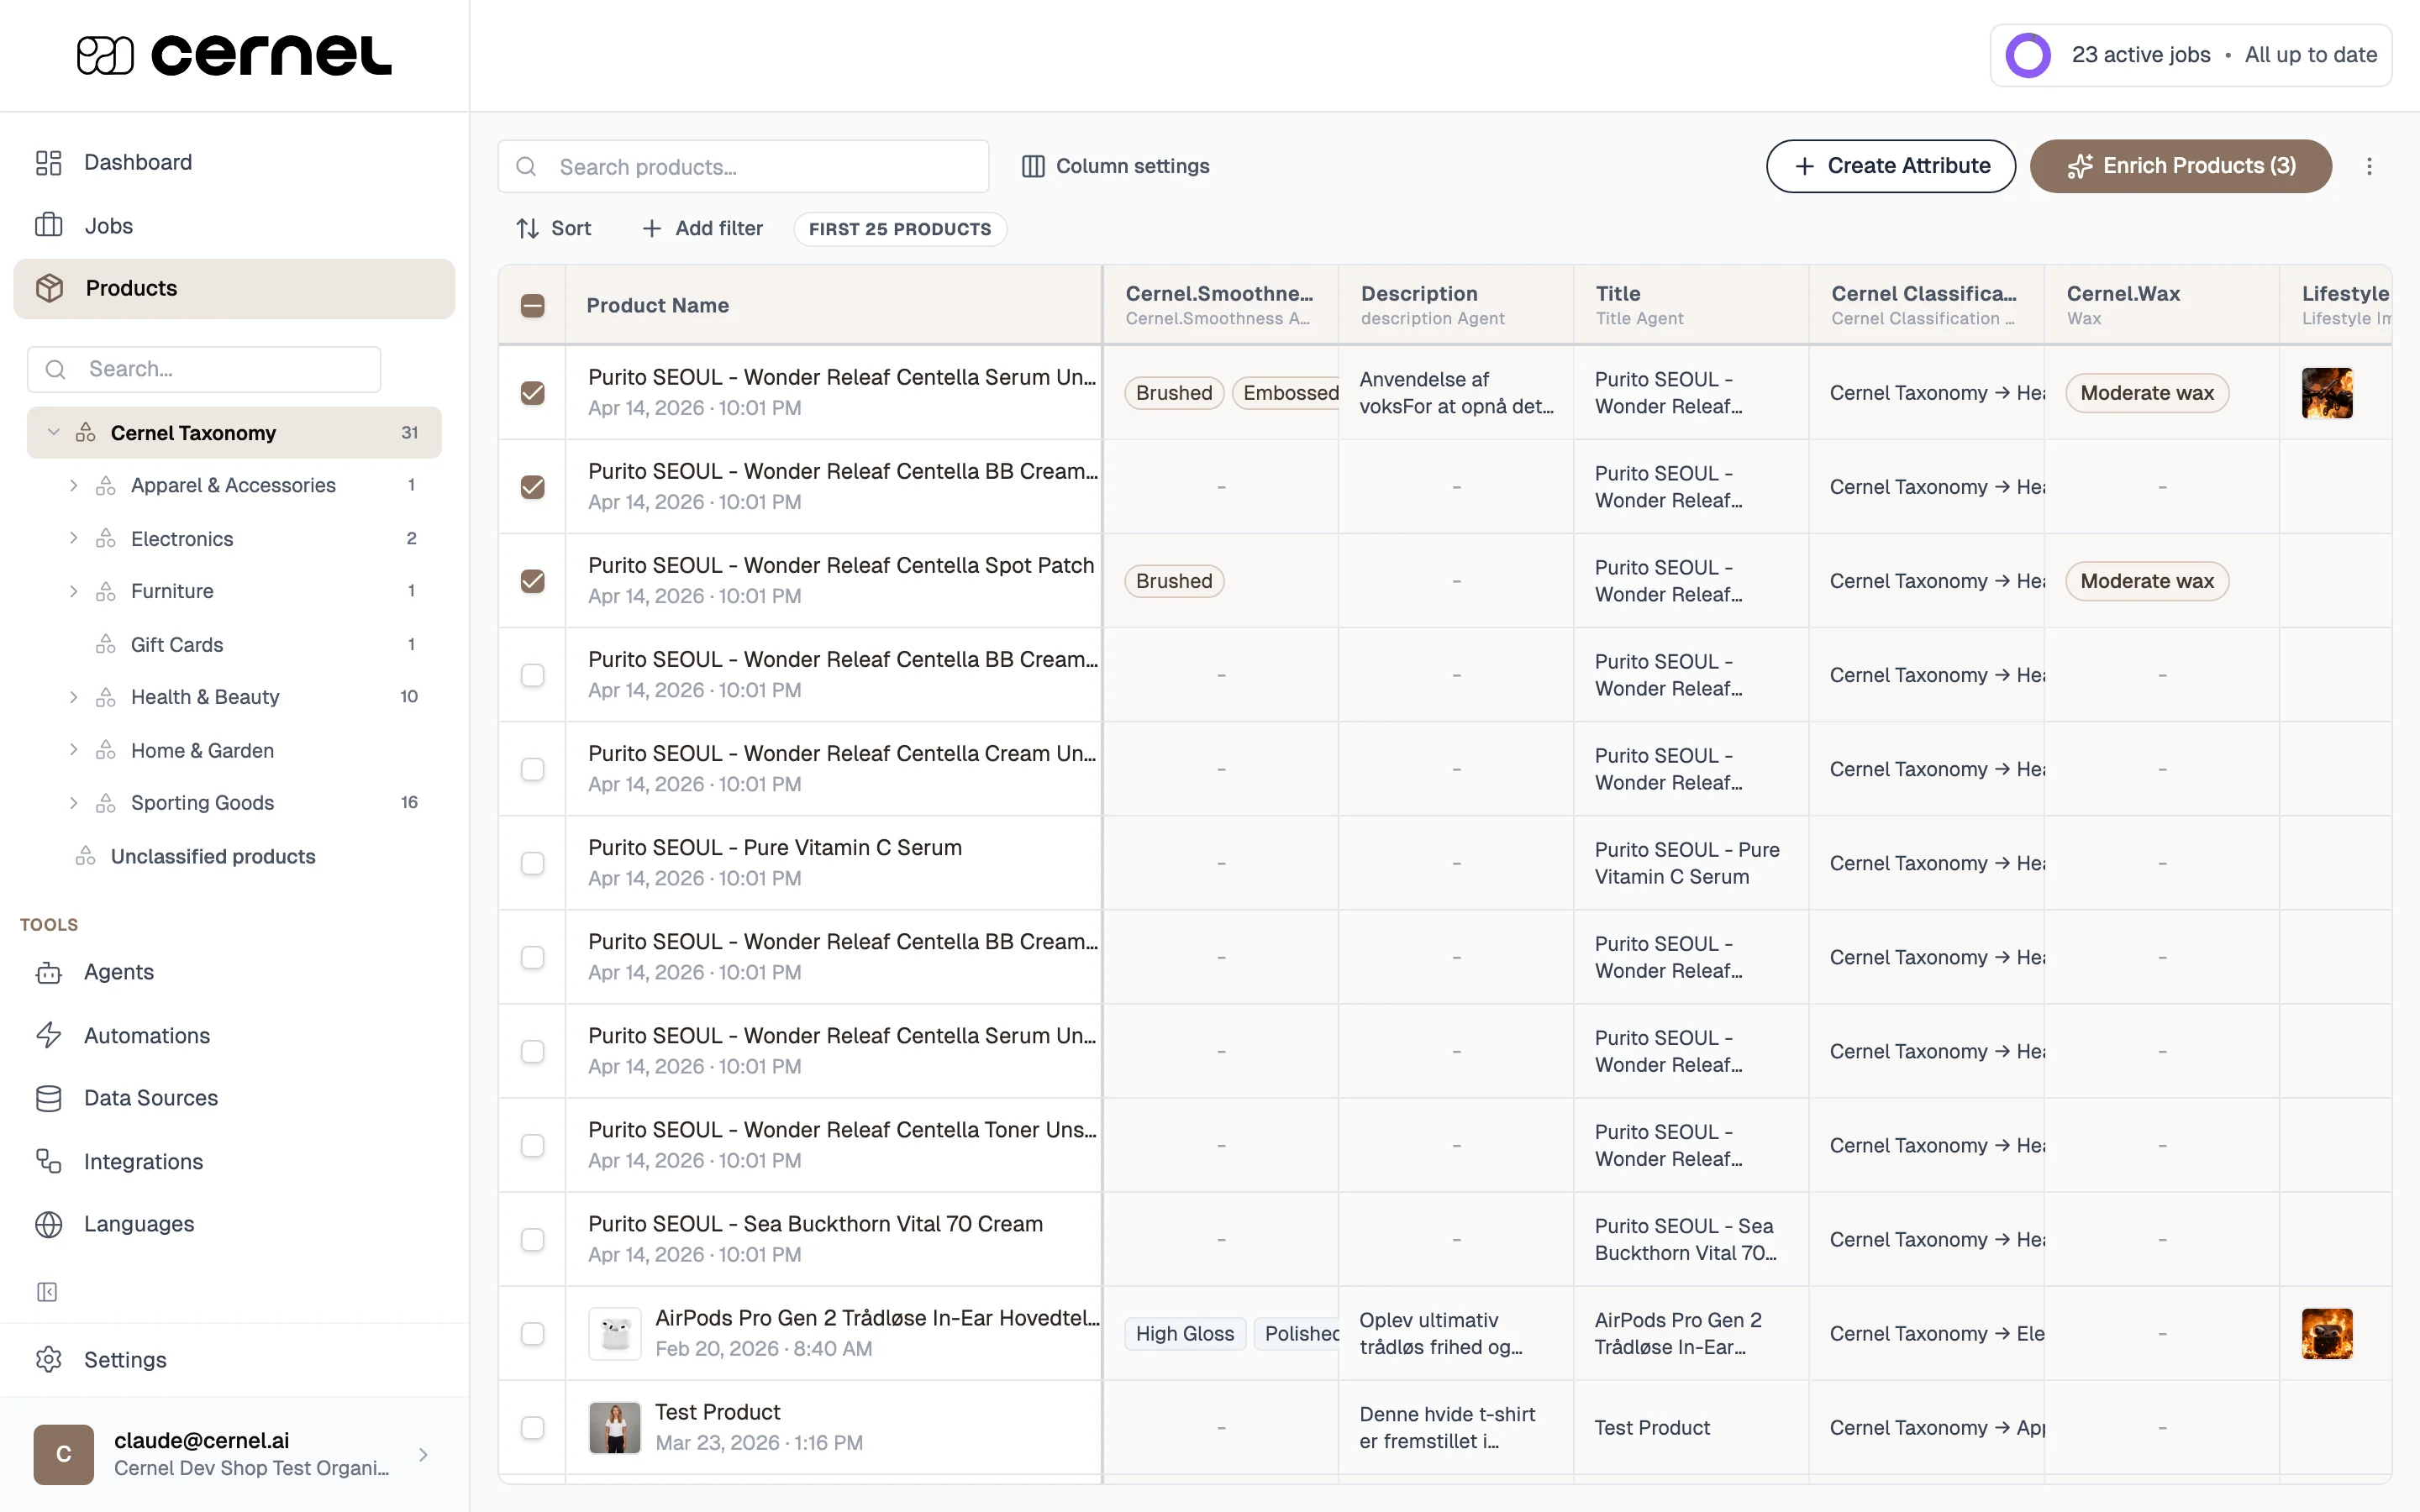
Task: Click the plus icon in Create Attribute
Action: (1805, 166)
